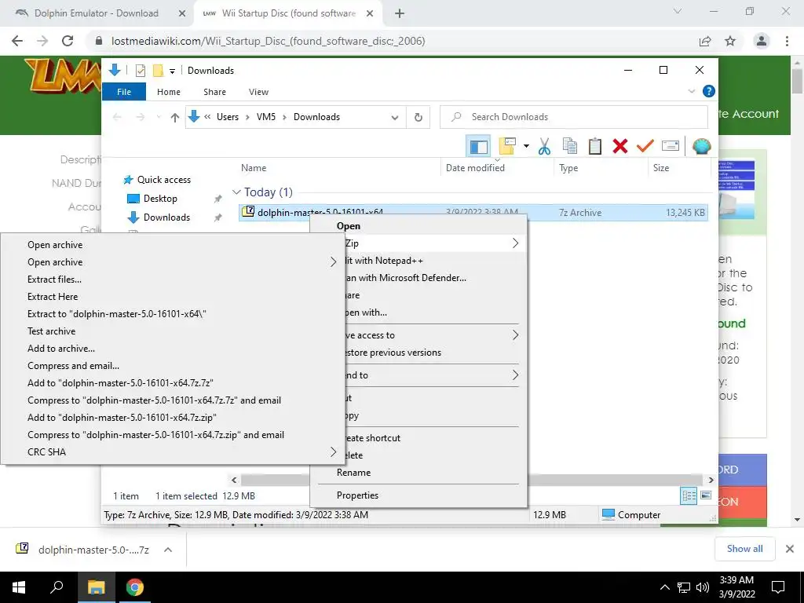Open the View ribbon tab

coord(258,92)
